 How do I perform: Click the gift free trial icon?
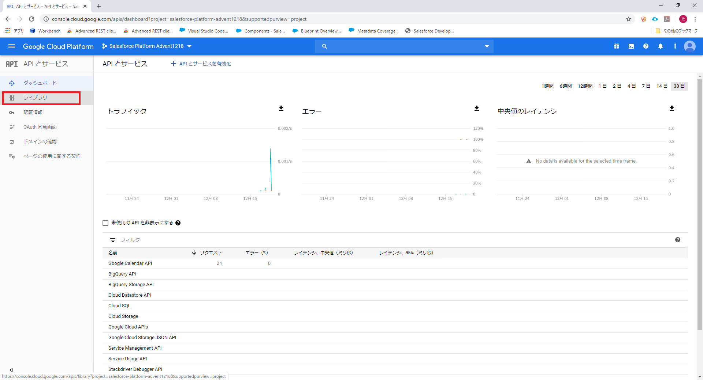tap(617, 46)
